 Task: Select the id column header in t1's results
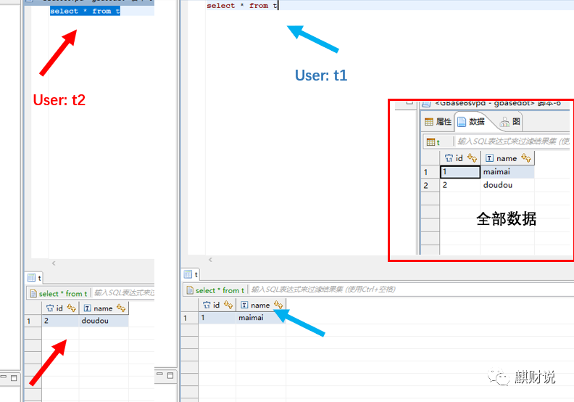[217, 305]
